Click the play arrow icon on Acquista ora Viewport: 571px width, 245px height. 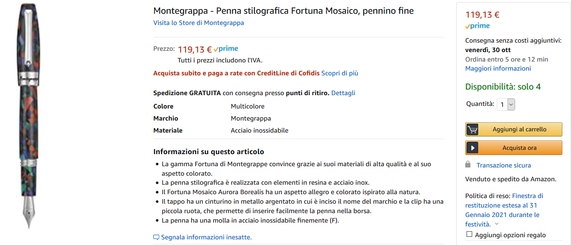(473, 148)
